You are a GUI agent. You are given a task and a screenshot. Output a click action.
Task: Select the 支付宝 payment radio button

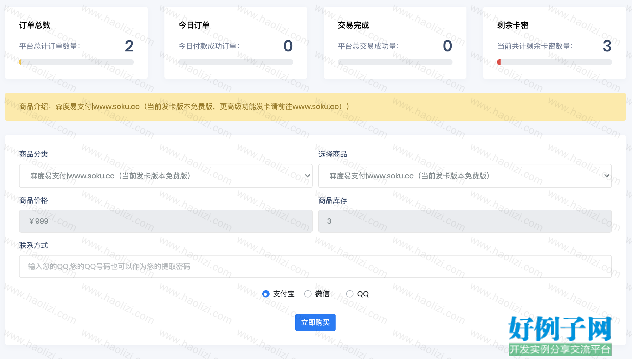pyautogui.click(x=266, y=294)
